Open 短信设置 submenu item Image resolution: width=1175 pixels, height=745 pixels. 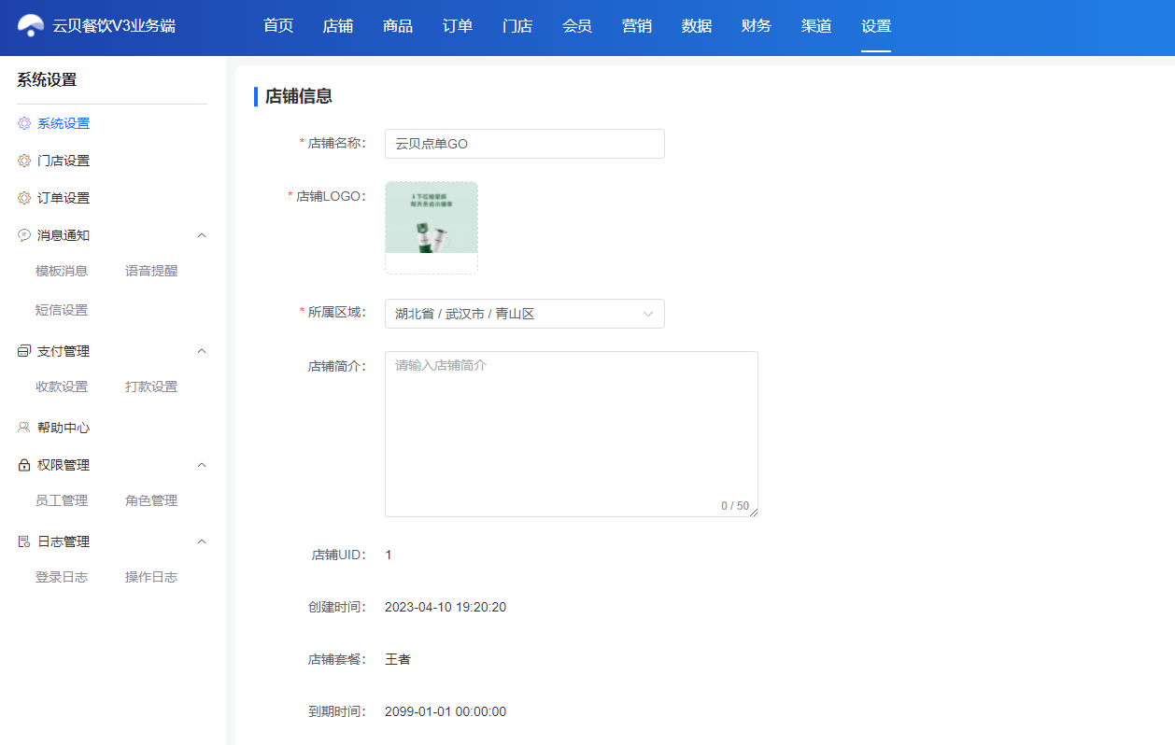point(62,310)
